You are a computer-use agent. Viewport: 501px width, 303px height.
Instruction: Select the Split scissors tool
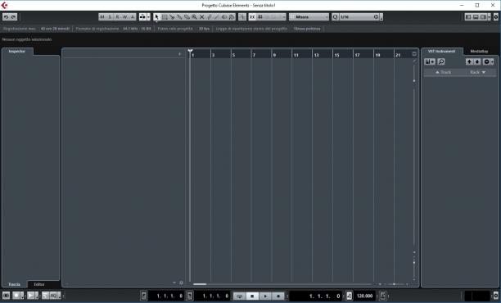172,17
